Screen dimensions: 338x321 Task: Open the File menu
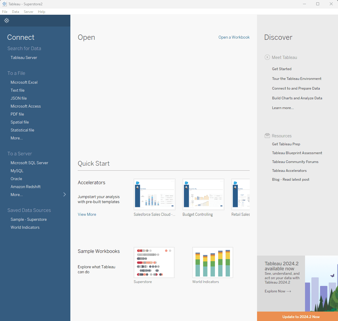[5, 12]
